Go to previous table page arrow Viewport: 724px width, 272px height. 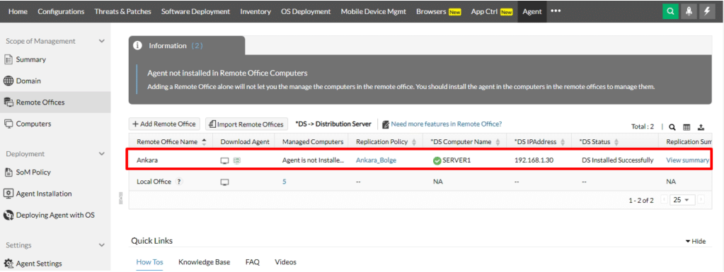664,200
